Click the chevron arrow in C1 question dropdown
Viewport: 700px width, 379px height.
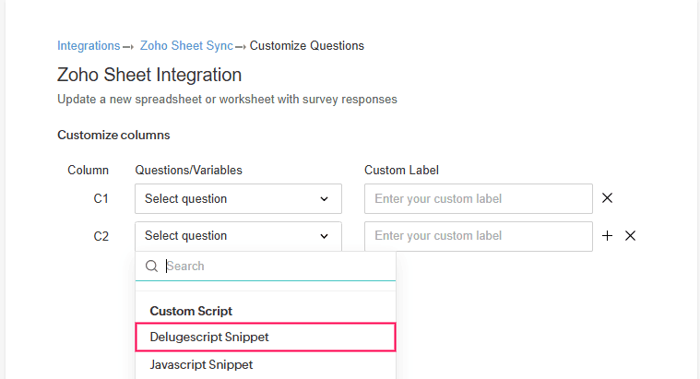[324, 199]
